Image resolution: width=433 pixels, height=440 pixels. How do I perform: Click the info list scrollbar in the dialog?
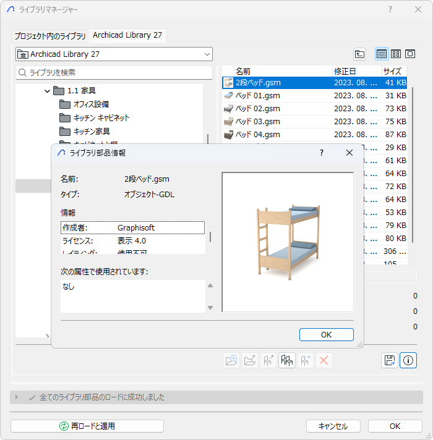coord(210,237)
